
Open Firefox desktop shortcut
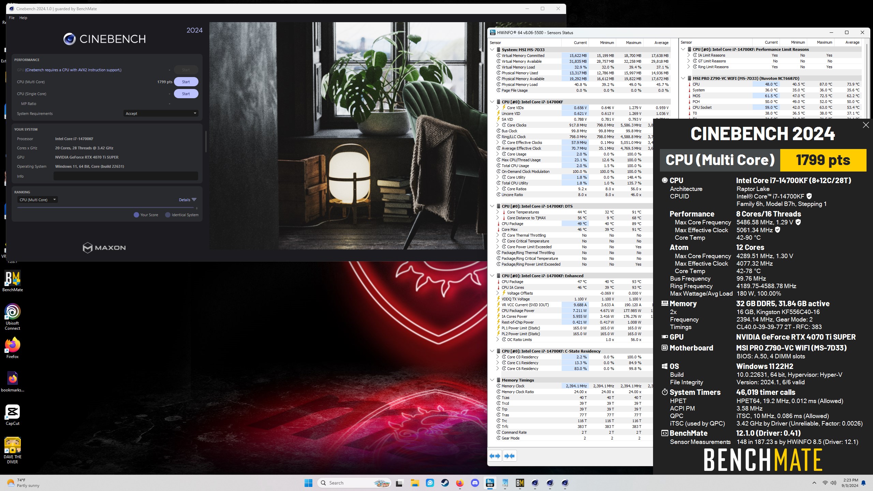(x=13, y=347)
